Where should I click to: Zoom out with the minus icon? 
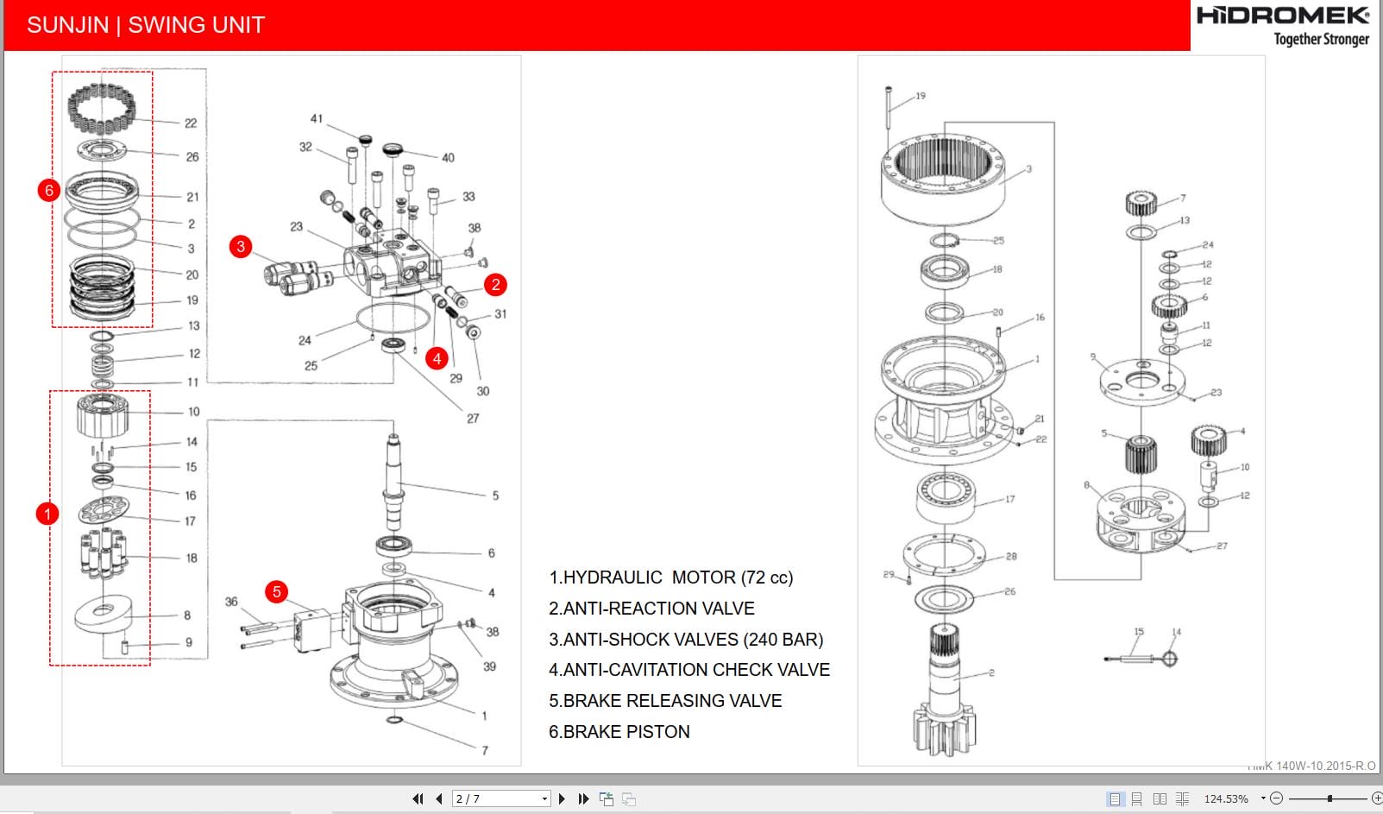coord(1278,798)
